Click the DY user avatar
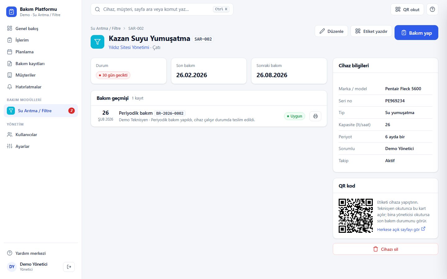447x279 pixels. pos(12,267)
